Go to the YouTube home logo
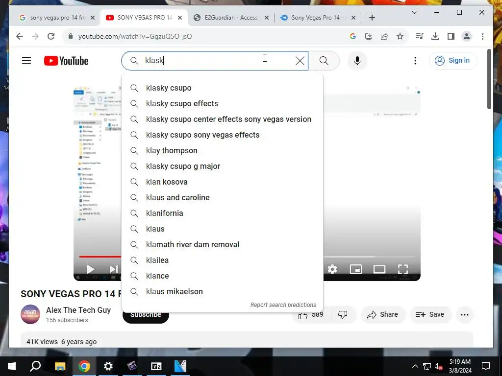 pos(66,61)
